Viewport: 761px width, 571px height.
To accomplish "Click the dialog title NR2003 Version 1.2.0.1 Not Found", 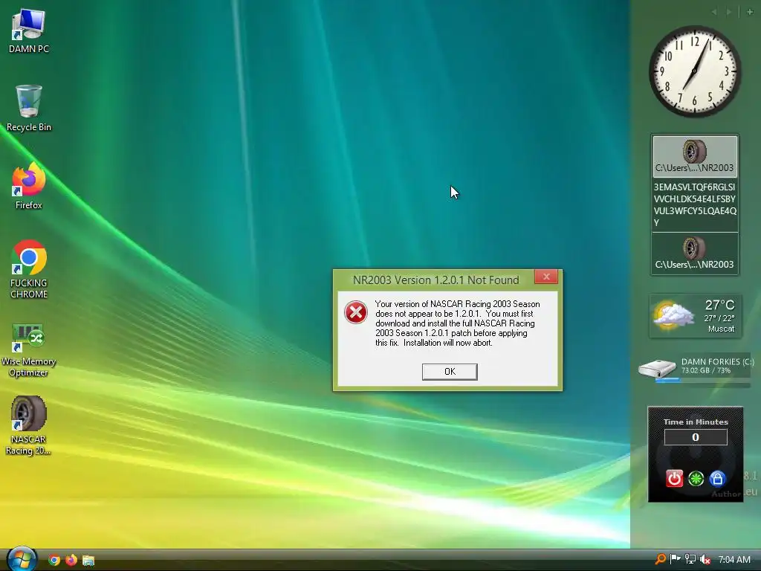I will point(435,280).
